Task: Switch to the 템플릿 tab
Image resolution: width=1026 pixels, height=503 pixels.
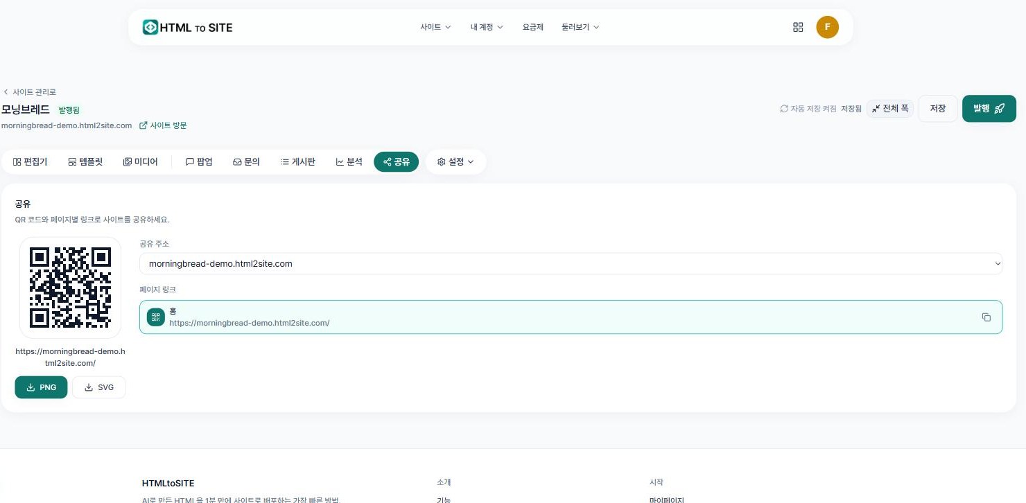Action: point(85,162)
